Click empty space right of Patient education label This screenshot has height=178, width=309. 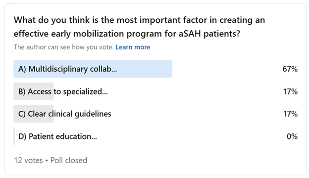coord(189,136)
